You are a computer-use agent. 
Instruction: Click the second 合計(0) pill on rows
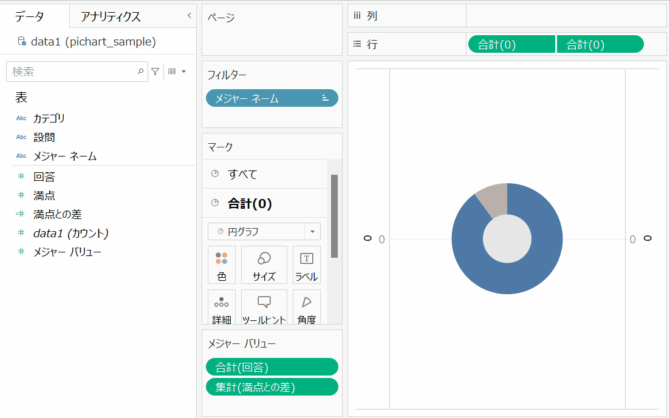600,44
